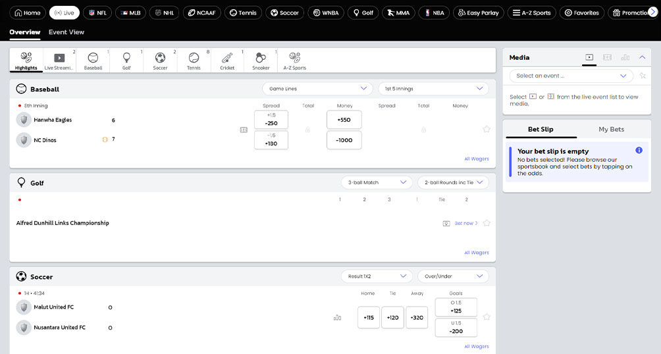The image size is (661, 354).
Task: Bet Hanwha Eagles moneyline +550
Action: click(344, 120)
